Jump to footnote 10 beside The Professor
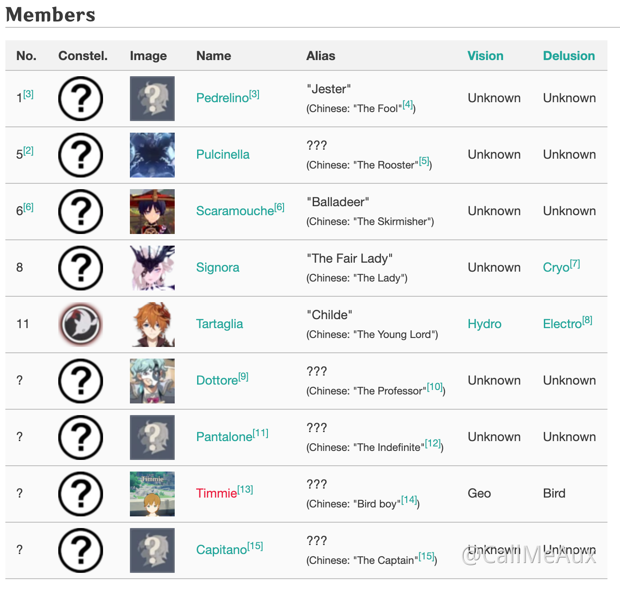This screenshot has width=620, height=589. click(435, 387)
